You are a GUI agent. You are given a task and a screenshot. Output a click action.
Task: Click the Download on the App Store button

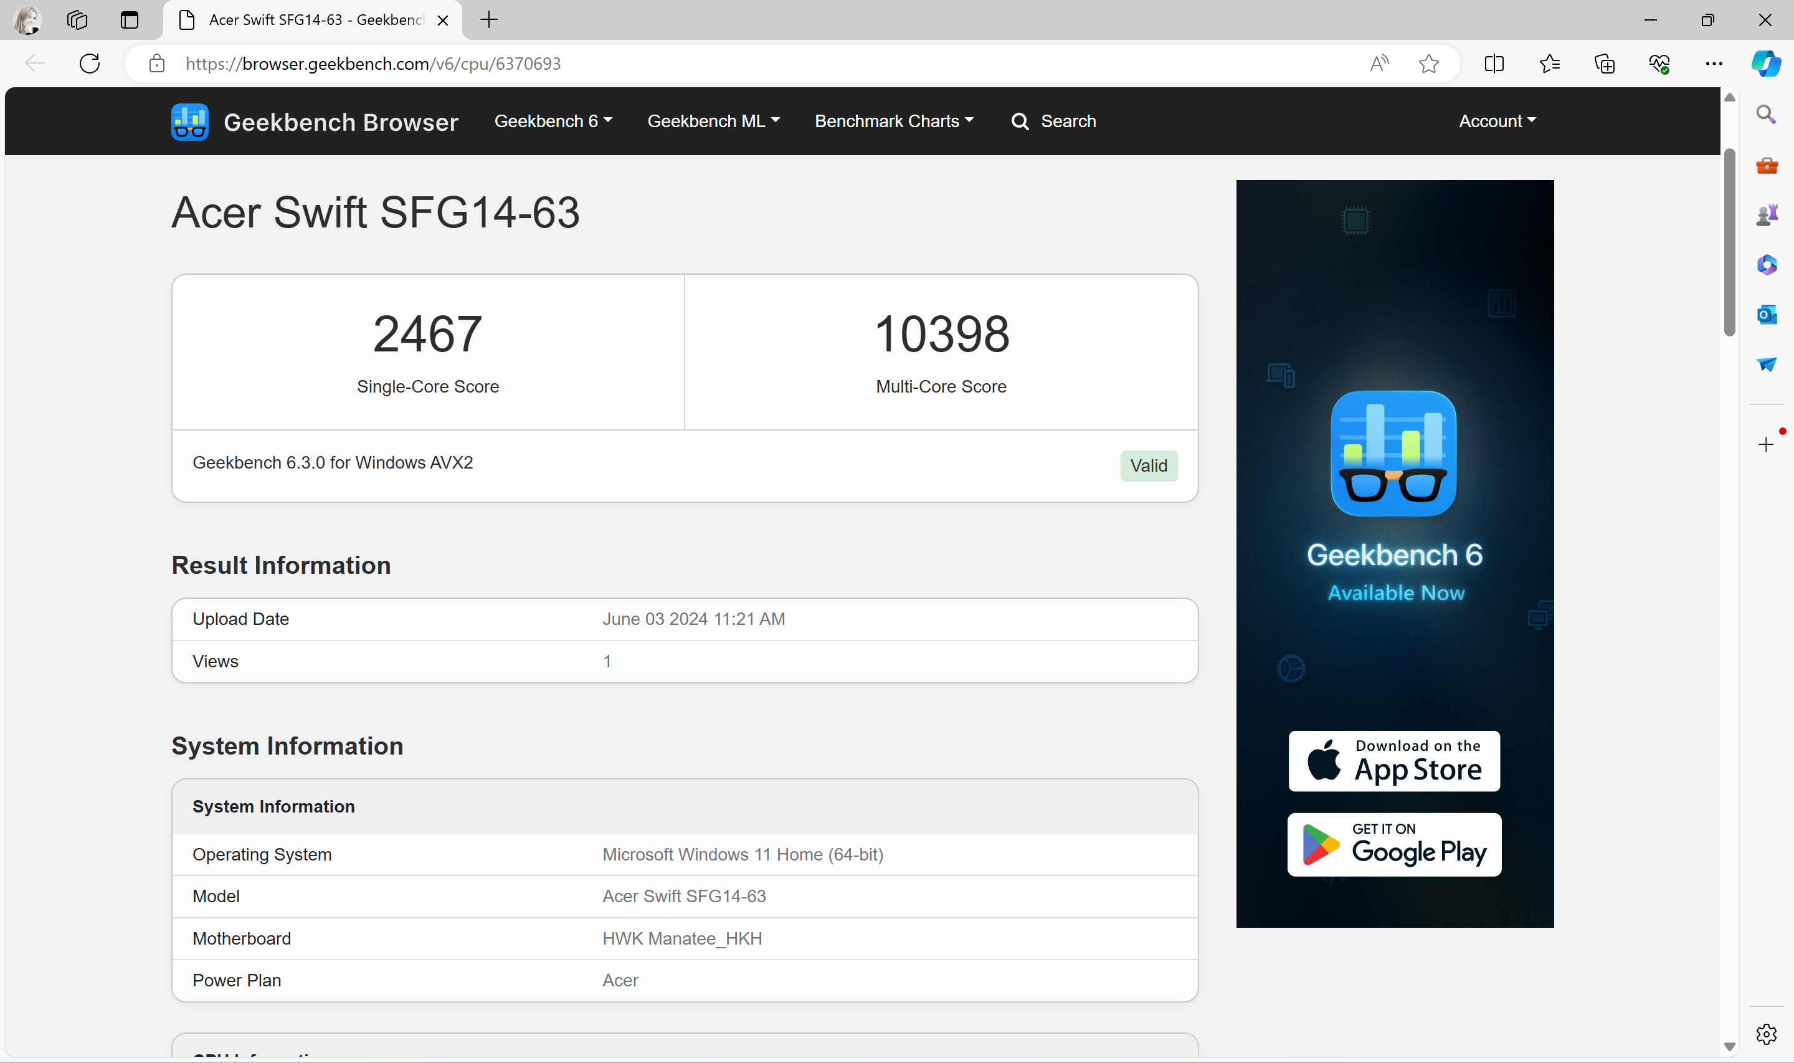tap(1394, 761)
